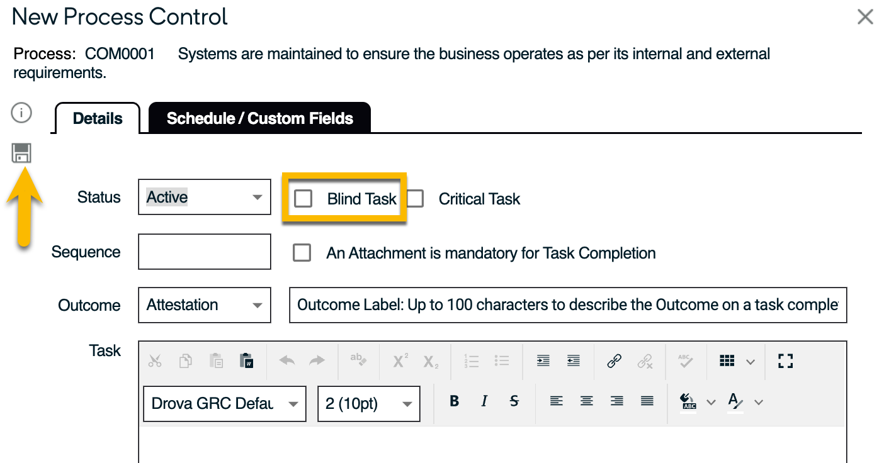
Task: Insert a hyperlink using link icon
Action: [x=614, y=361]
